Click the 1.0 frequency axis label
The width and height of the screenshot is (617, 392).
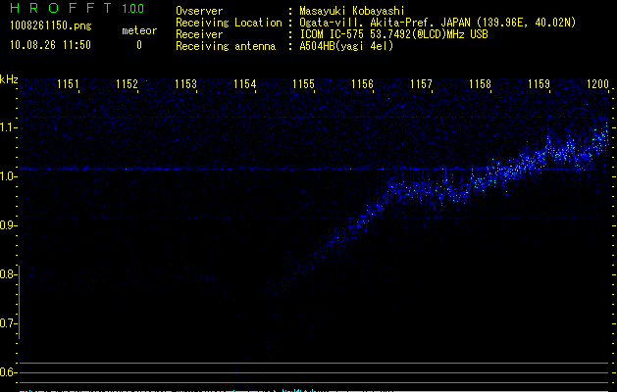[9, 176]
